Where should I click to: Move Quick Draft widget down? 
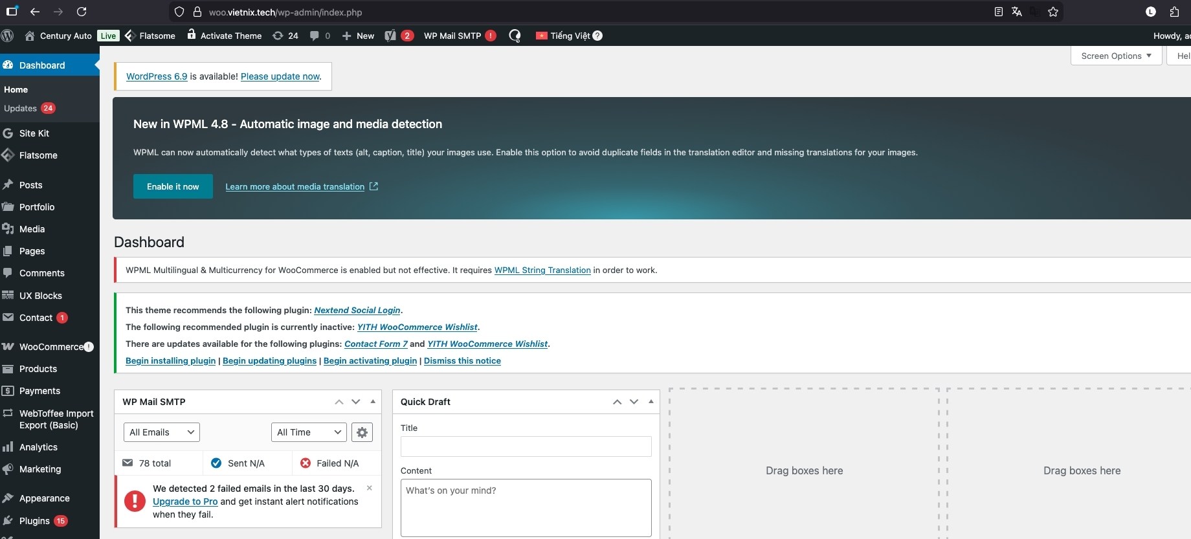(634, 402)
